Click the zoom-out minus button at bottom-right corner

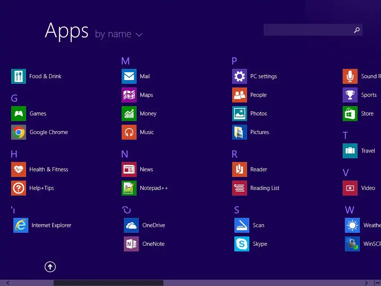click(378, 283)
